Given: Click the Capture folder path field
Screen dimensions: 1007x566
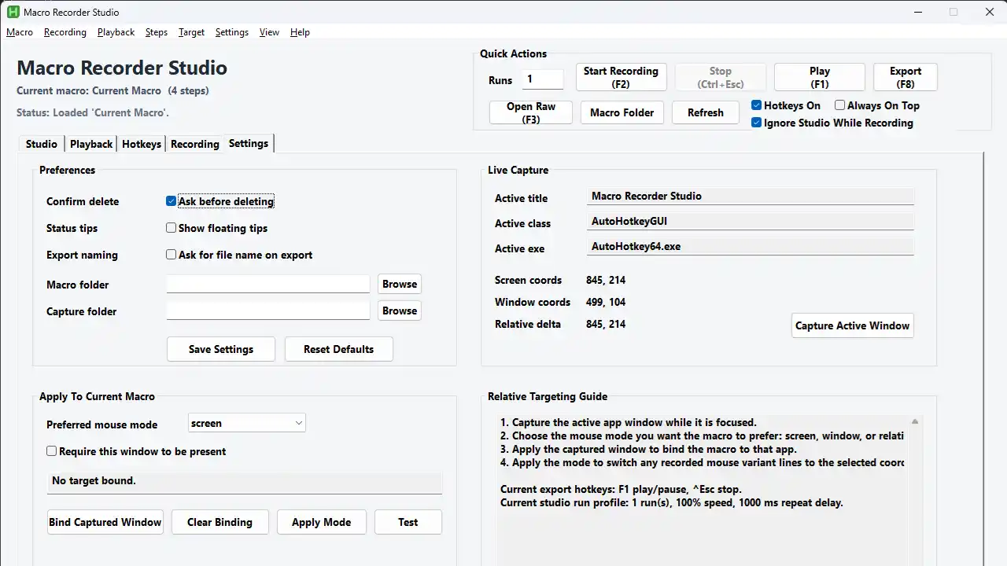Looking at the screenshot, I should (x=268, y=311).
